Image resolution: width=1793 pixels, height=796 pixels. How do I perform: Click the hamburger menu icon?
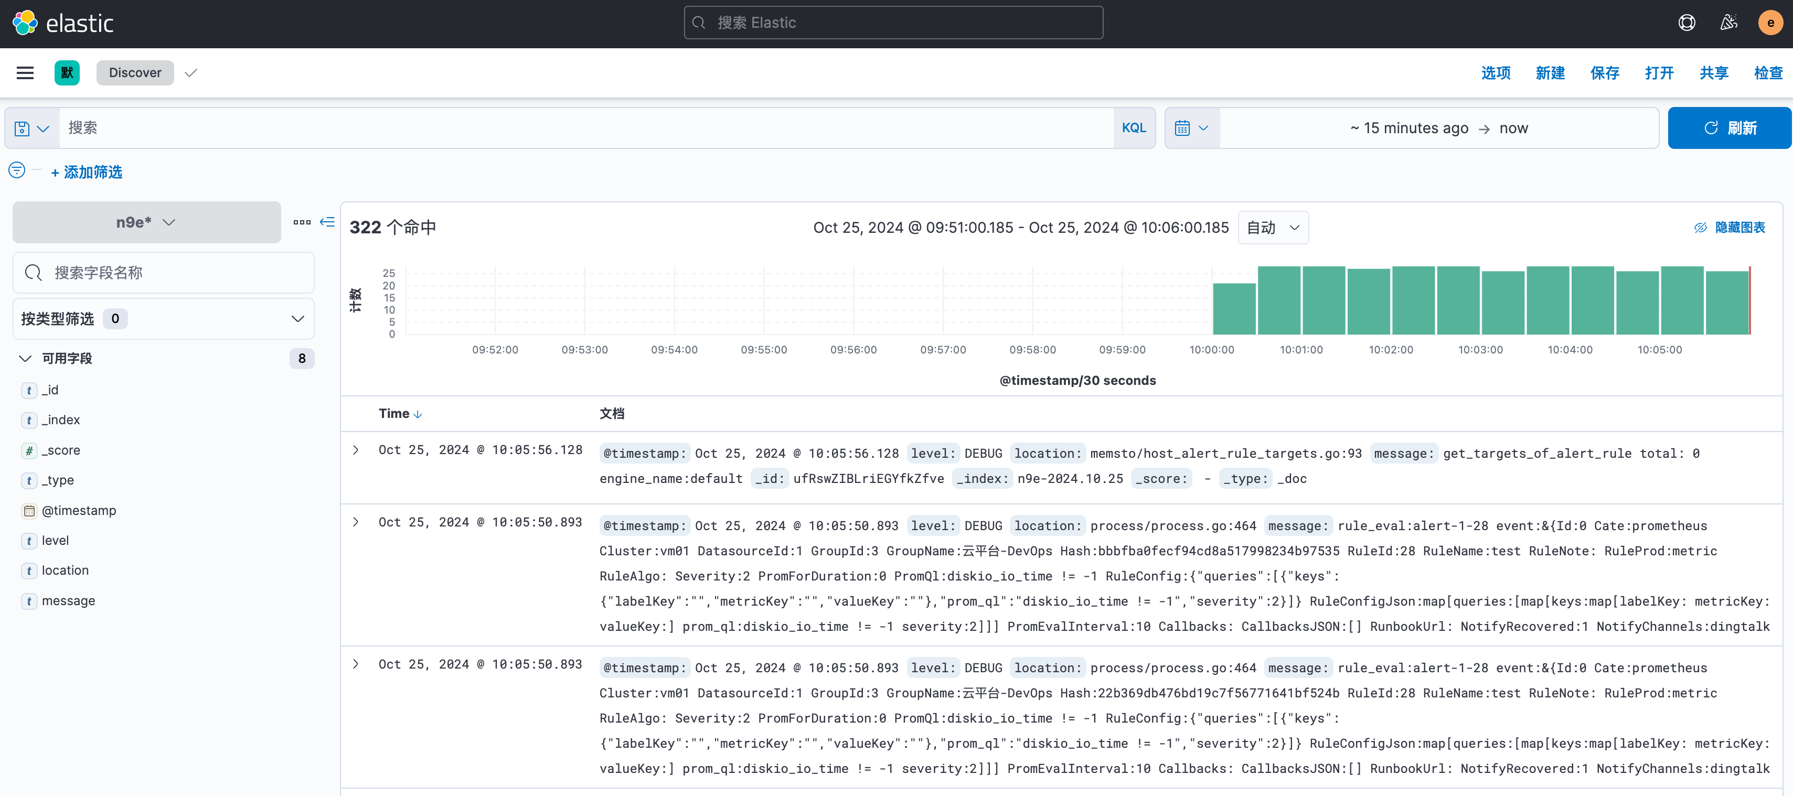26,72
